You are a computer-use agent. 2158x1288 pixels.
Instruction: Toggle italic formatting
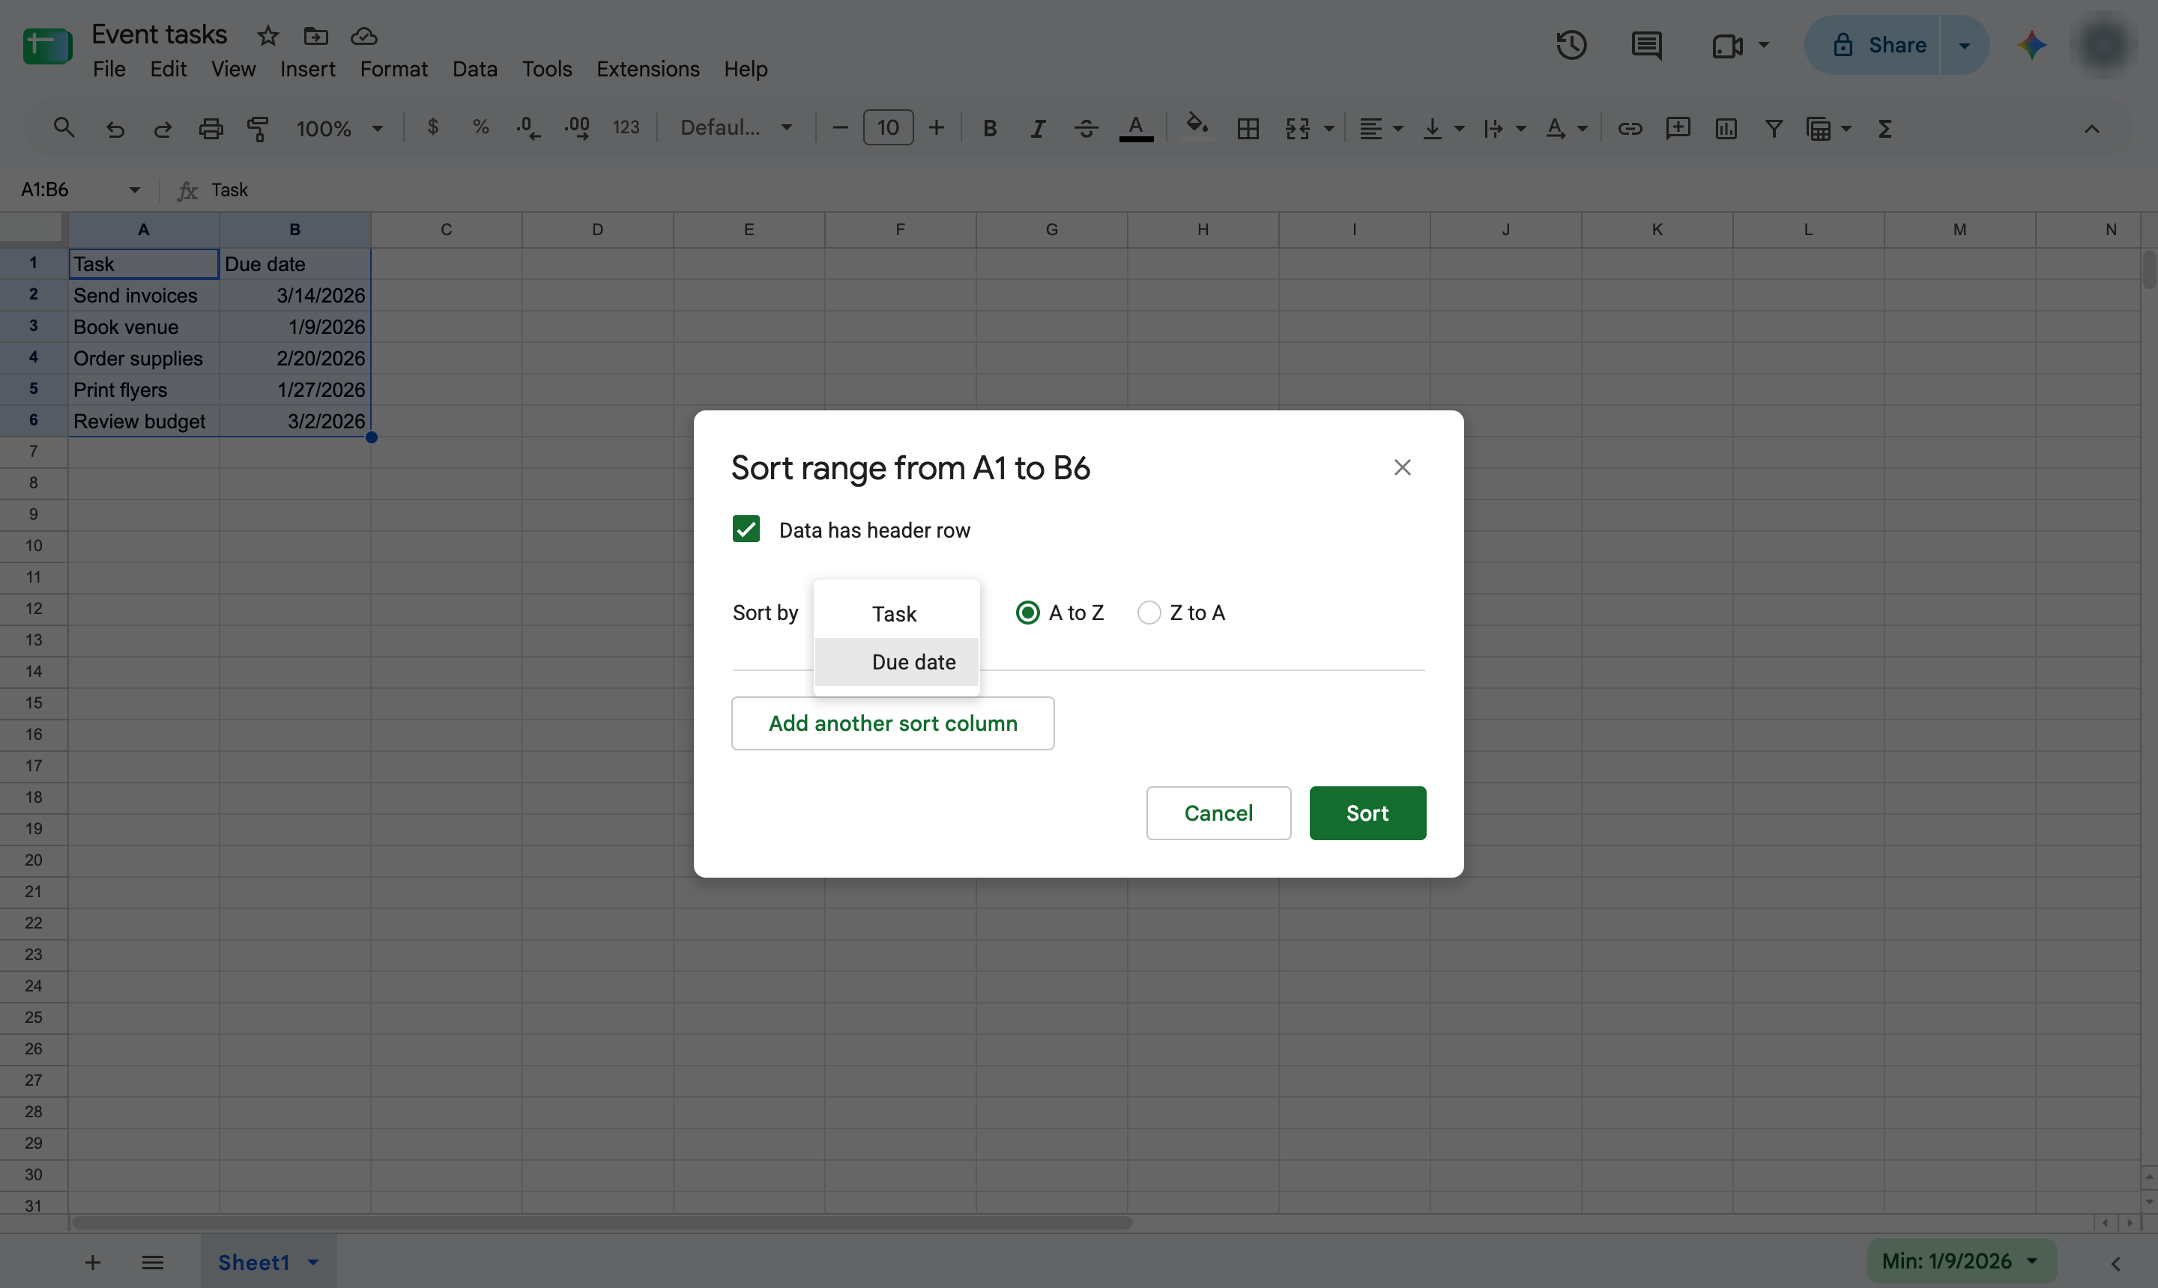pyautogui.click(x=1038, y=129)
